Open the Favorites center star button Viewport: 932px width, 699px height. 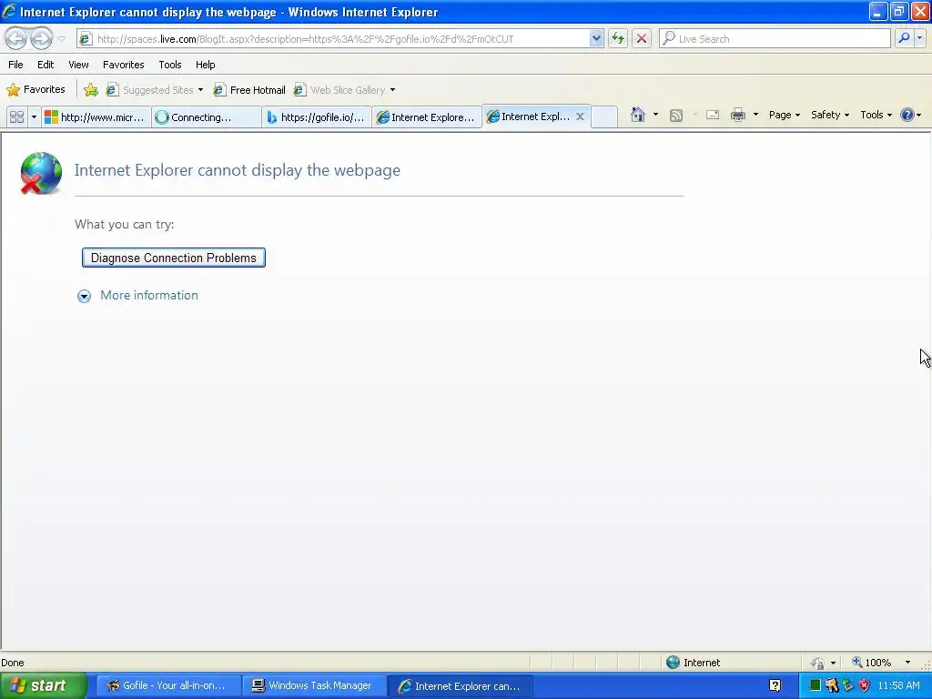tap(35, 90)
